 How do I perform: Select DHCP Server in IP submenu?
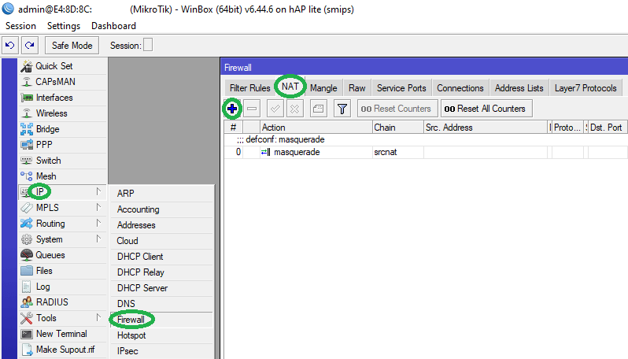pyautogui.click(x=161, y=288)
